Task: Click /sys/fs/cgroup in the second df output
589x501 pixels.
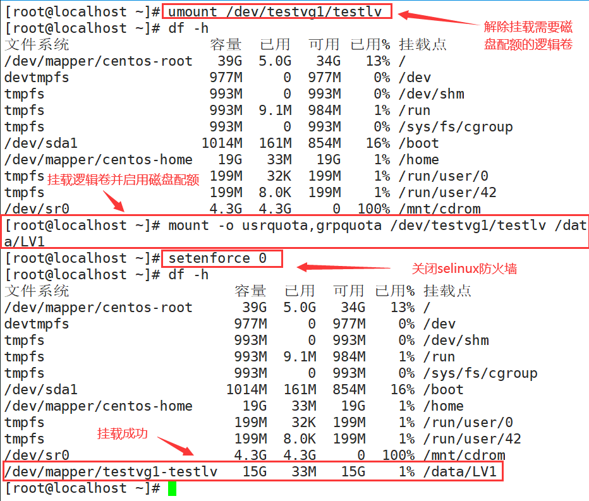Action: pyautogui.click(x=480, y=373)
